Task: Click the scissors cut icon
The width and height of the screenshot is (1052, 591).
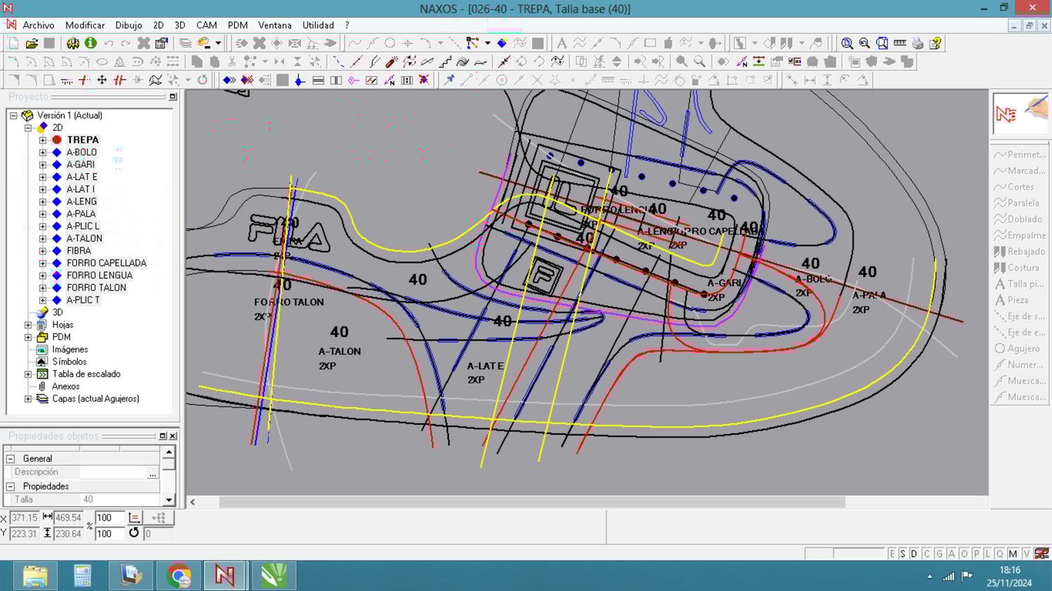Action: [232, 62]
